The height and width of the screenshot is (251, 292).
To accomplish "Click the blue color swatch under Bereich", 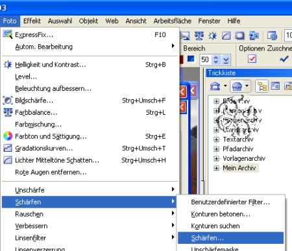I will click(x=191, y=59).
